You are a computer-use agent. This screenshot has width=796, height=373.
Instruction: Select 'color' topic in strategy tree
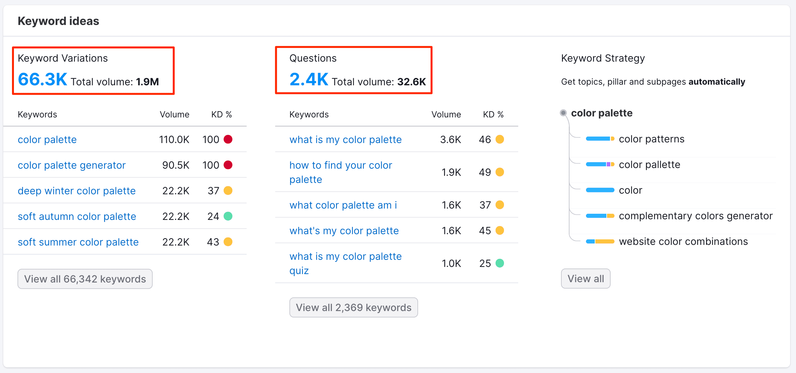(630, 190)
